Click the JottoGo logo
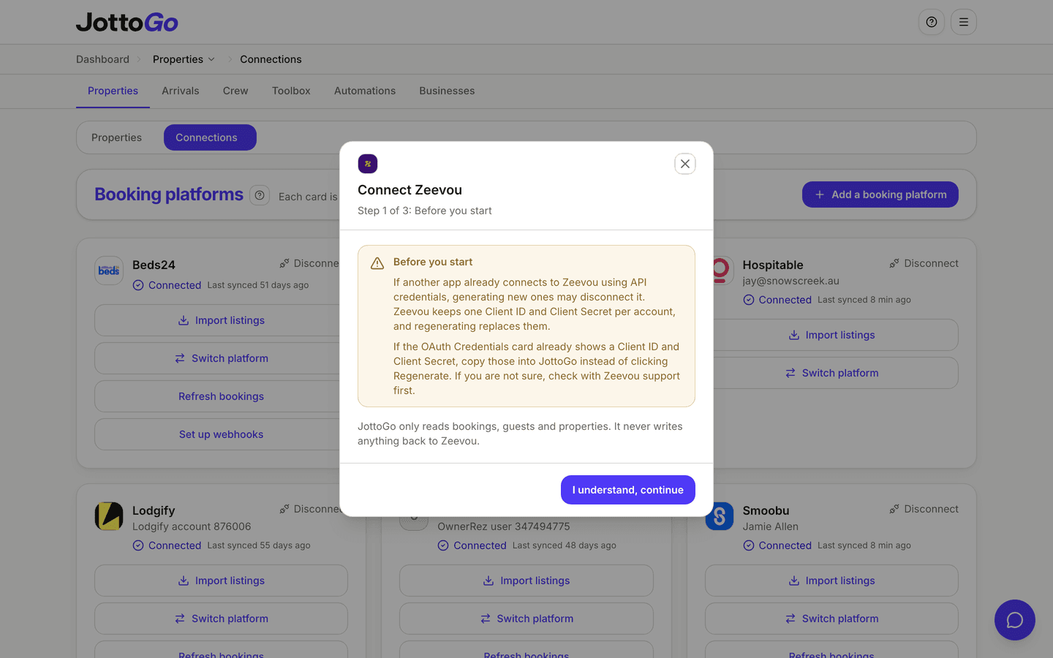 (x=127, y=22)
